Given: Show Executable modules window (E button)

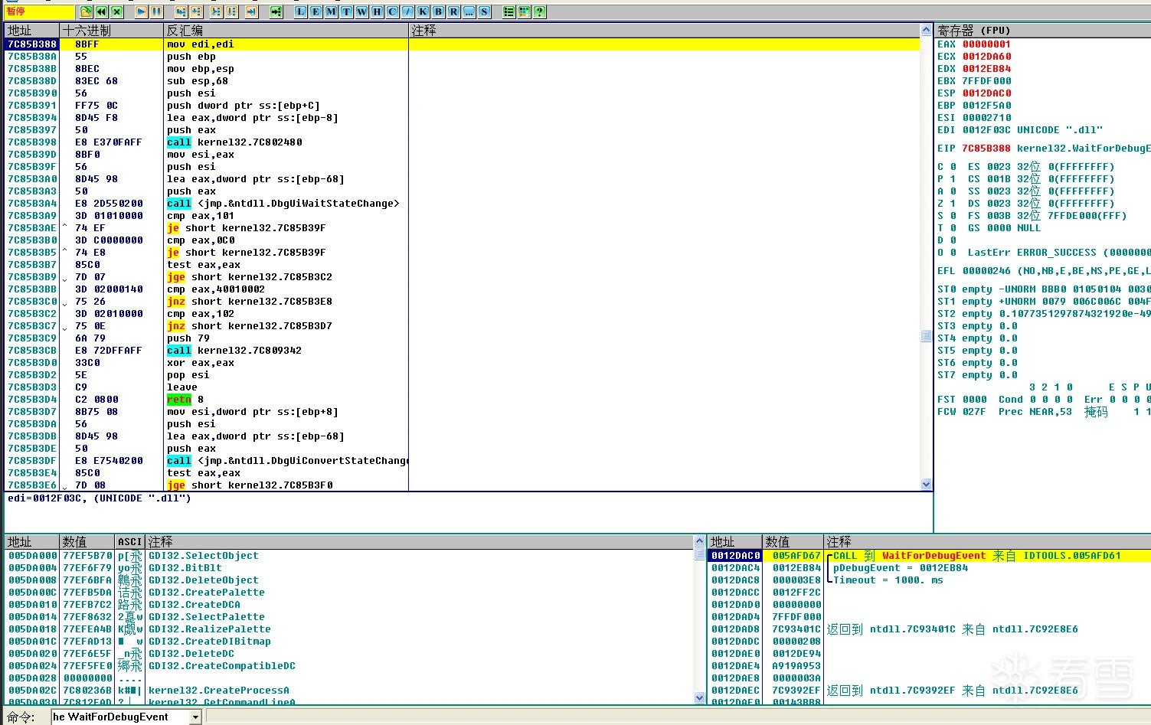Looking at the screenshot, I should (x=316, y=11).
